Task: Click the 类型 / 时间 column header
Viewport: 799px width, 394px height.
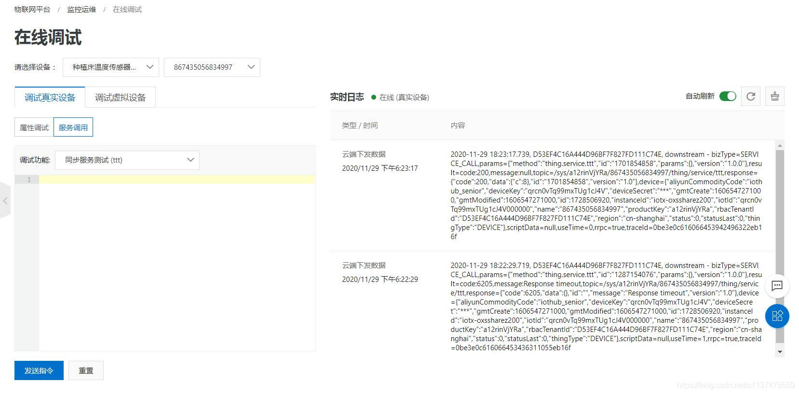Action: 360,125
